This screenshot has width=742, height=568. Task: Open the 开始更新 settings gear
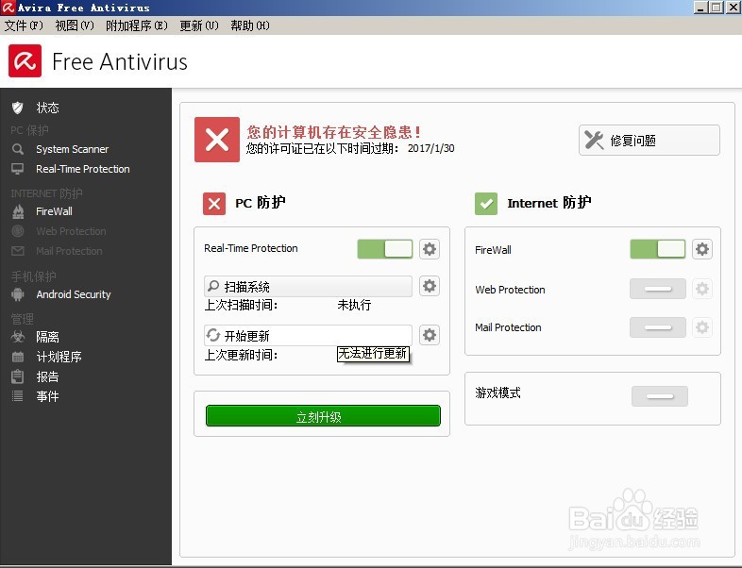(430, 335)
